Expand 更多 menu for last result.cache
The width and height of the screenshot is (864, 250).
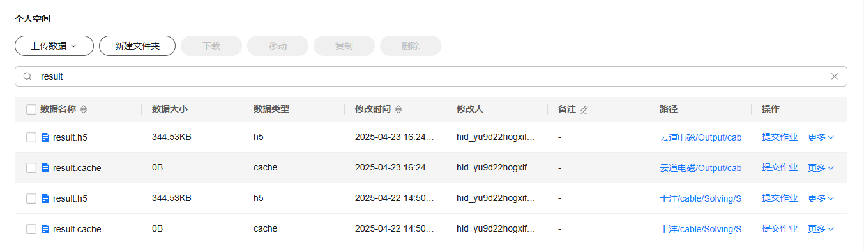(821, 229)
